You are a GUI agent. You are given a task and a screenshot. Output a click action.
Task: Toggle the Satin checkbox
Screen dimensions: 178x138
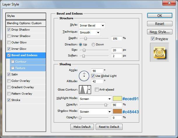click(9, 75)
